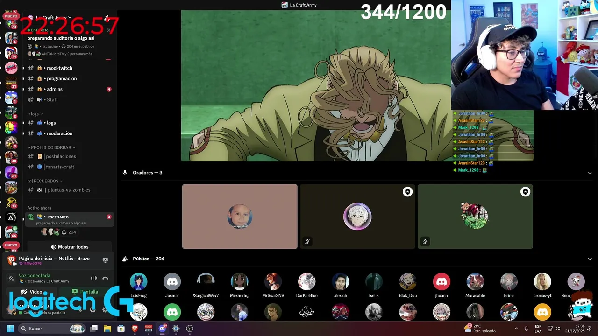This screenshot has height=336, width=598.
Task: Open MrScarSNV's audience avatar
Action: point(273,281)
